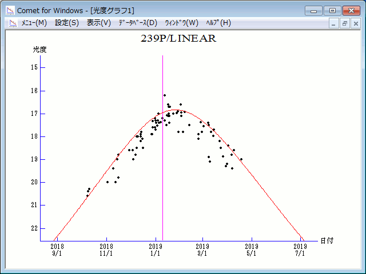This screenshot has width=366, height=274.
Task: Click the title bar text Comet for Windows
Action: pyautogui.click(x=50, y=11)
